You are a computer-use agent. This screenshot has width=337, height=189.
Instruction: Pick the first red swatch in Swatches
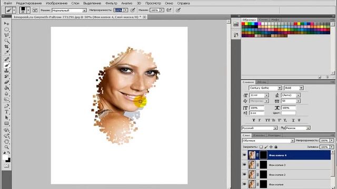(243, 24)
